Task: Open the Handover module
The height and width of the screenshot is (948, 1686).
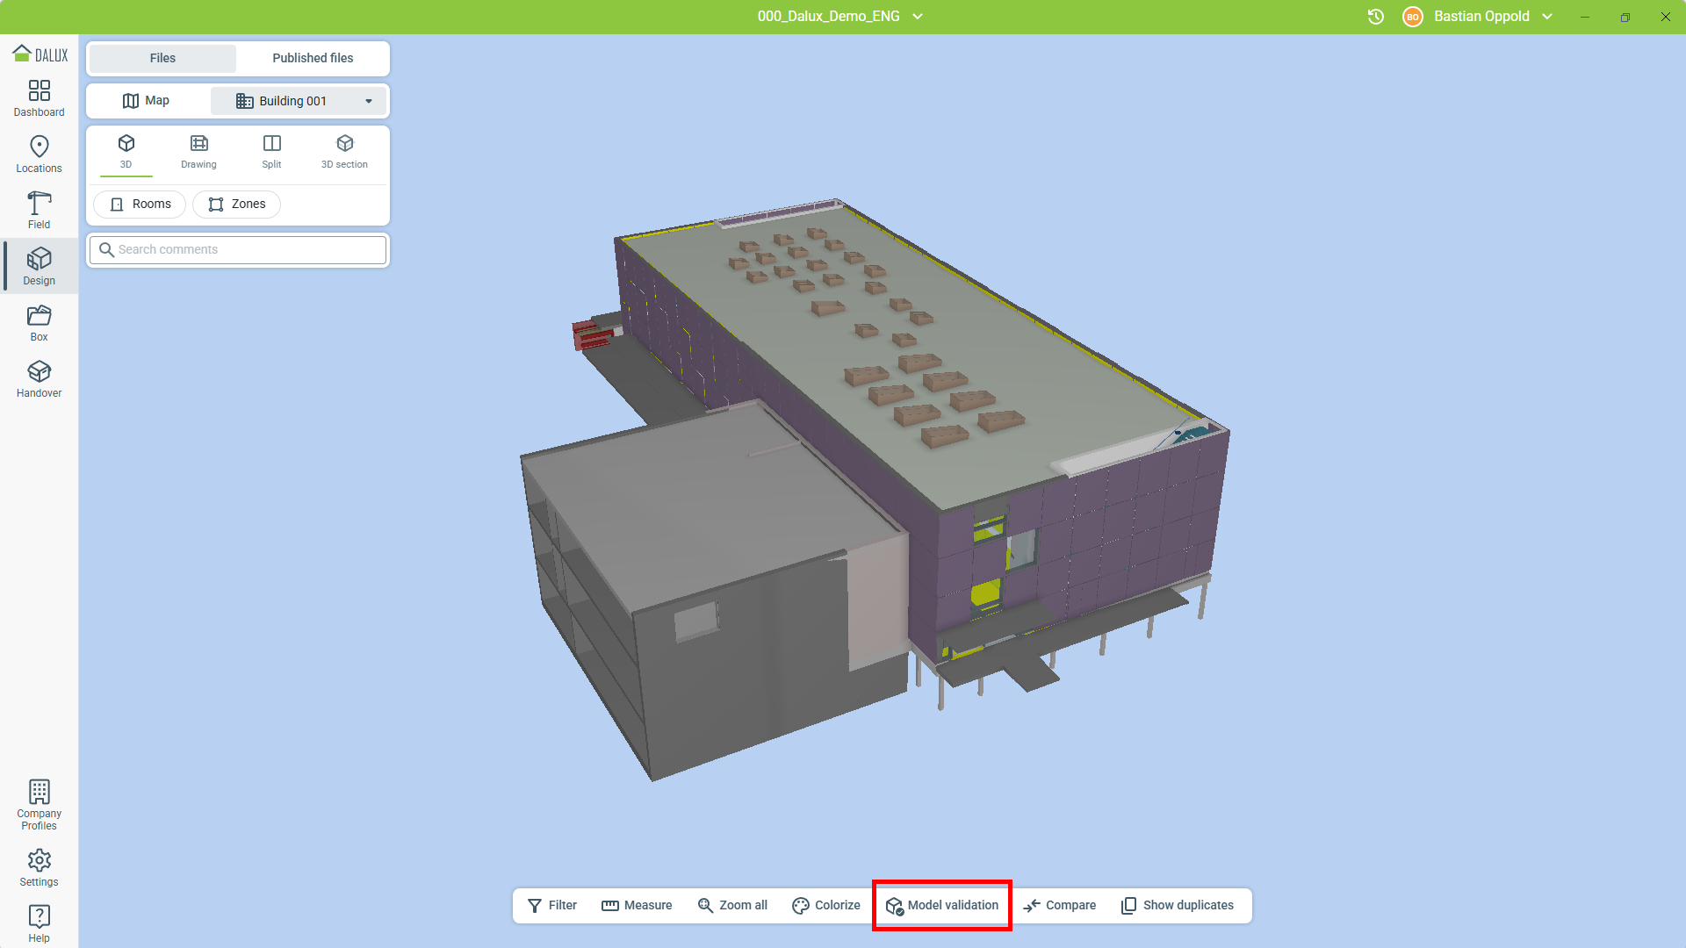Action: 39,377
